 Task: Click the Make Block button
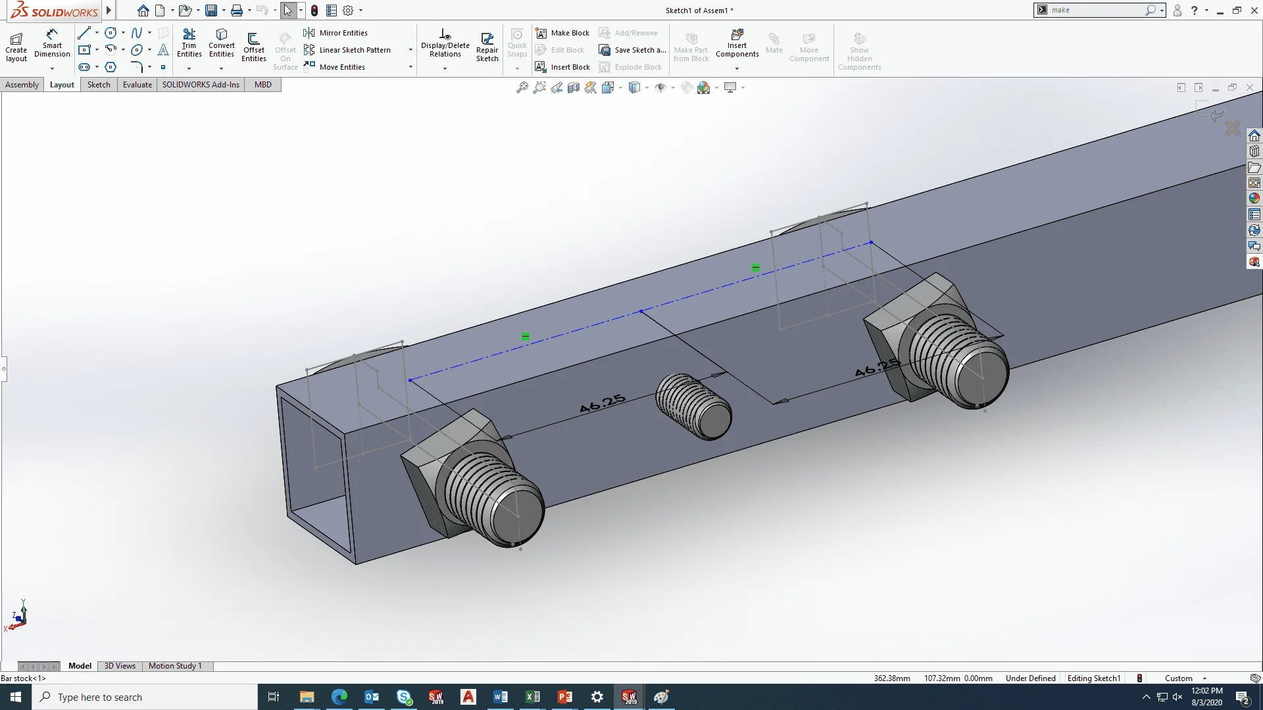click(x=563, y=33)
